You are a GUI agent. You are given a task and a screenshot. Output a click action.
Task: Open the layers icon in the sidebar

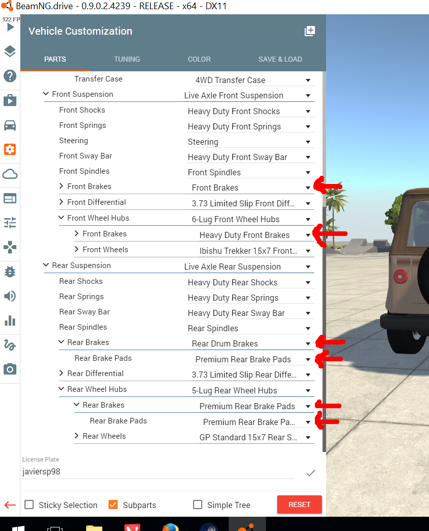[10, 51]
